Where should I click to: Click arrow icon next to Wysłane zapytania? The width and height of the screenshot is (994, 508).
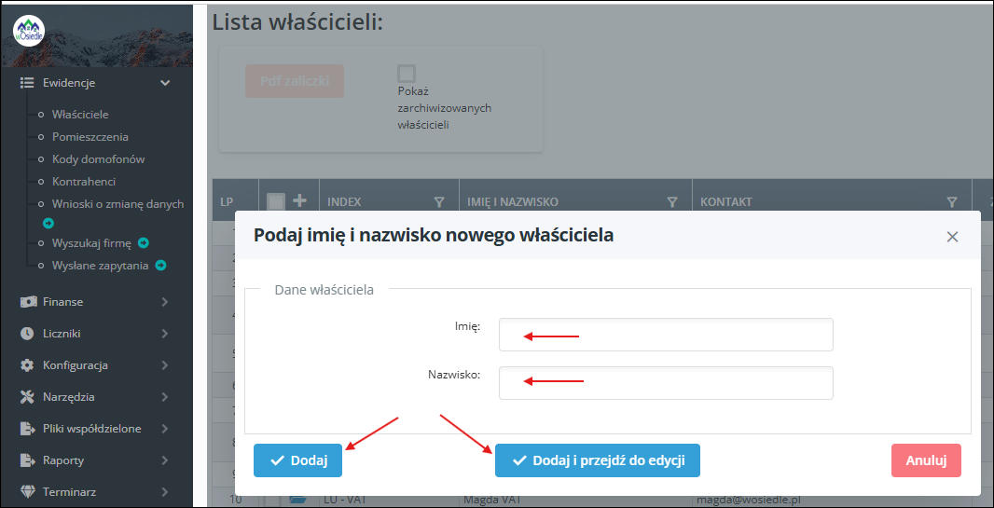point(160,266)
